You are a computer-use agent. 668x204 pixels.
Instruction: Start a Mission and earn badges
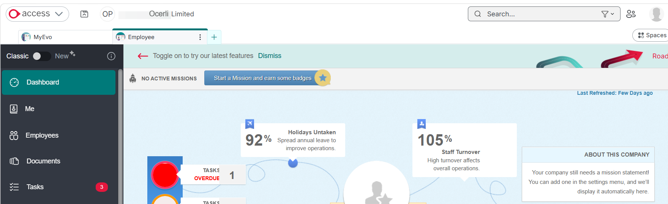262,78
